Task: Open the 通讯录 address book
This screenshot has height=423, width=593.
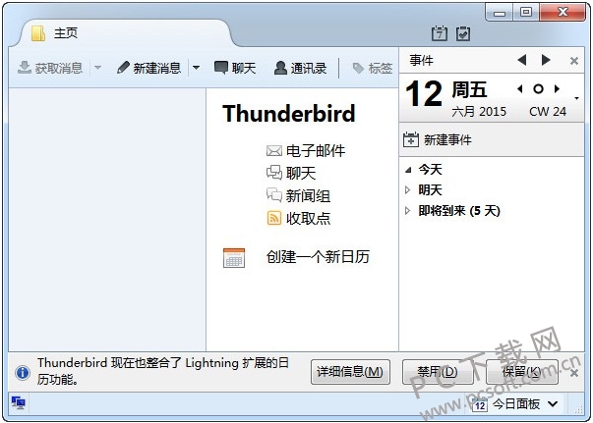Action: pyautogui.click(x=300, y=68)
